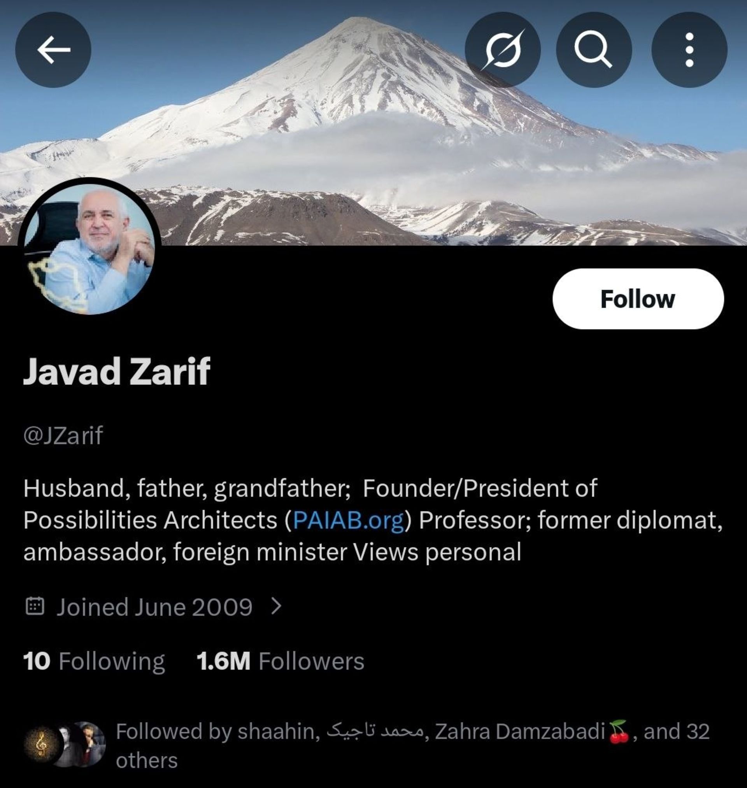Open the three-dot more options menu
Image resolution: width=747 pixels, height=788 pixels.
[689, 50]
